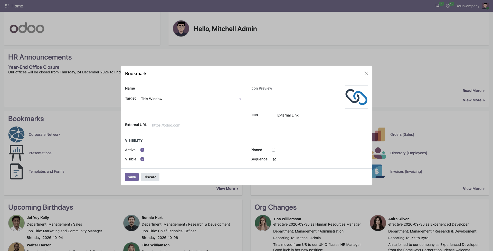Click the Org Changes heading
This screenshot has height=251, width=493.
276,207
